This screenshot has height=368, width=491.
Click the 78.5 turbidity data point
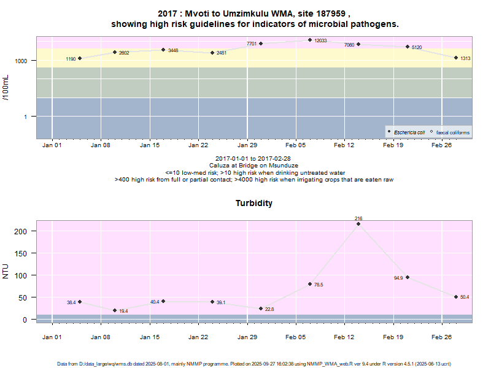310,284
